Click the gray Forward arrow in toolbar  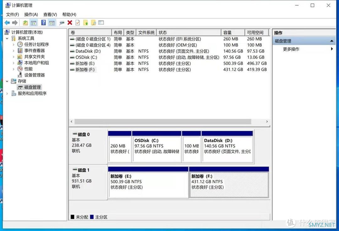click(15, 23)
